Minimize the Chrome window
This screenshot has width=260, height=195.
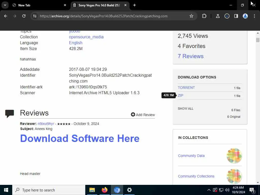[231, 5]
